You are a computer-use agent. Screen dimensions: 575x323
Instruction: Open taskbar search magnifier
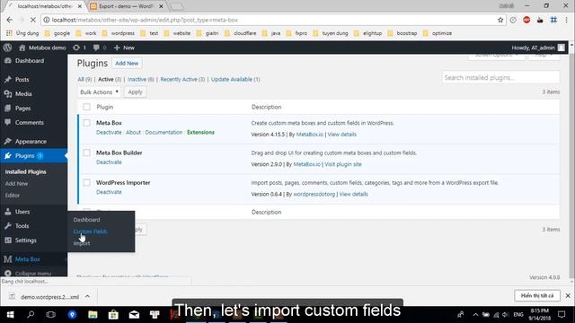[31, 314]
